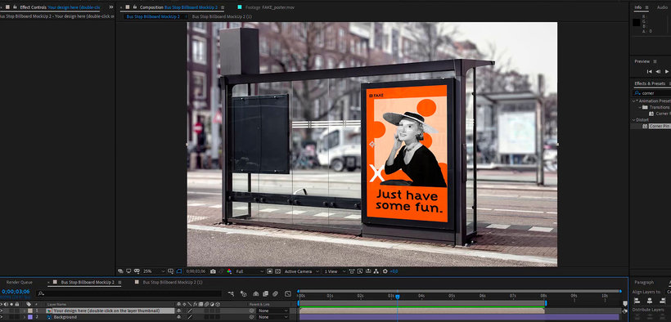The width and height of the screenshot is (671, 322).
Task: Show hidden panels via double-chevron beside Effect Controls
Action: click(111, 7)
